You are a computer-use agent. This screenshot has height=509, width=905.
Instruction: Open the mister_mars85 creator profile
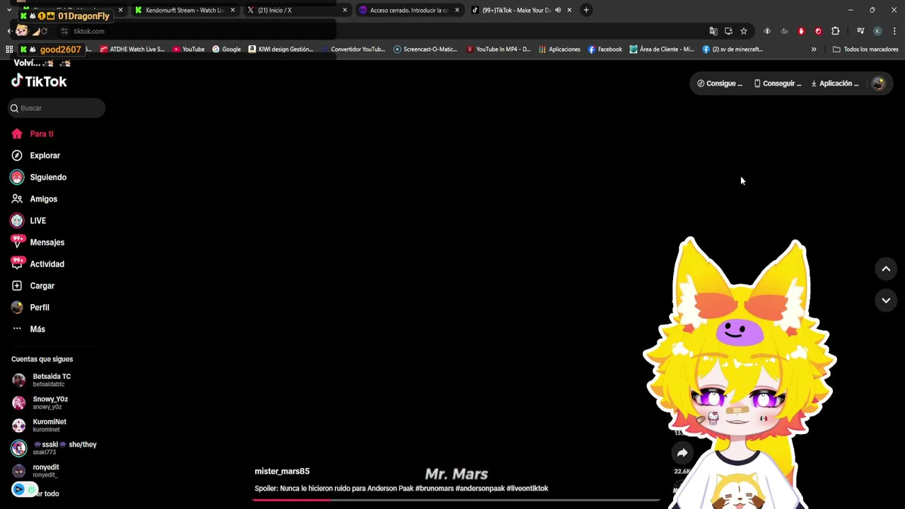pyautogui.click(x=282, y=472)
